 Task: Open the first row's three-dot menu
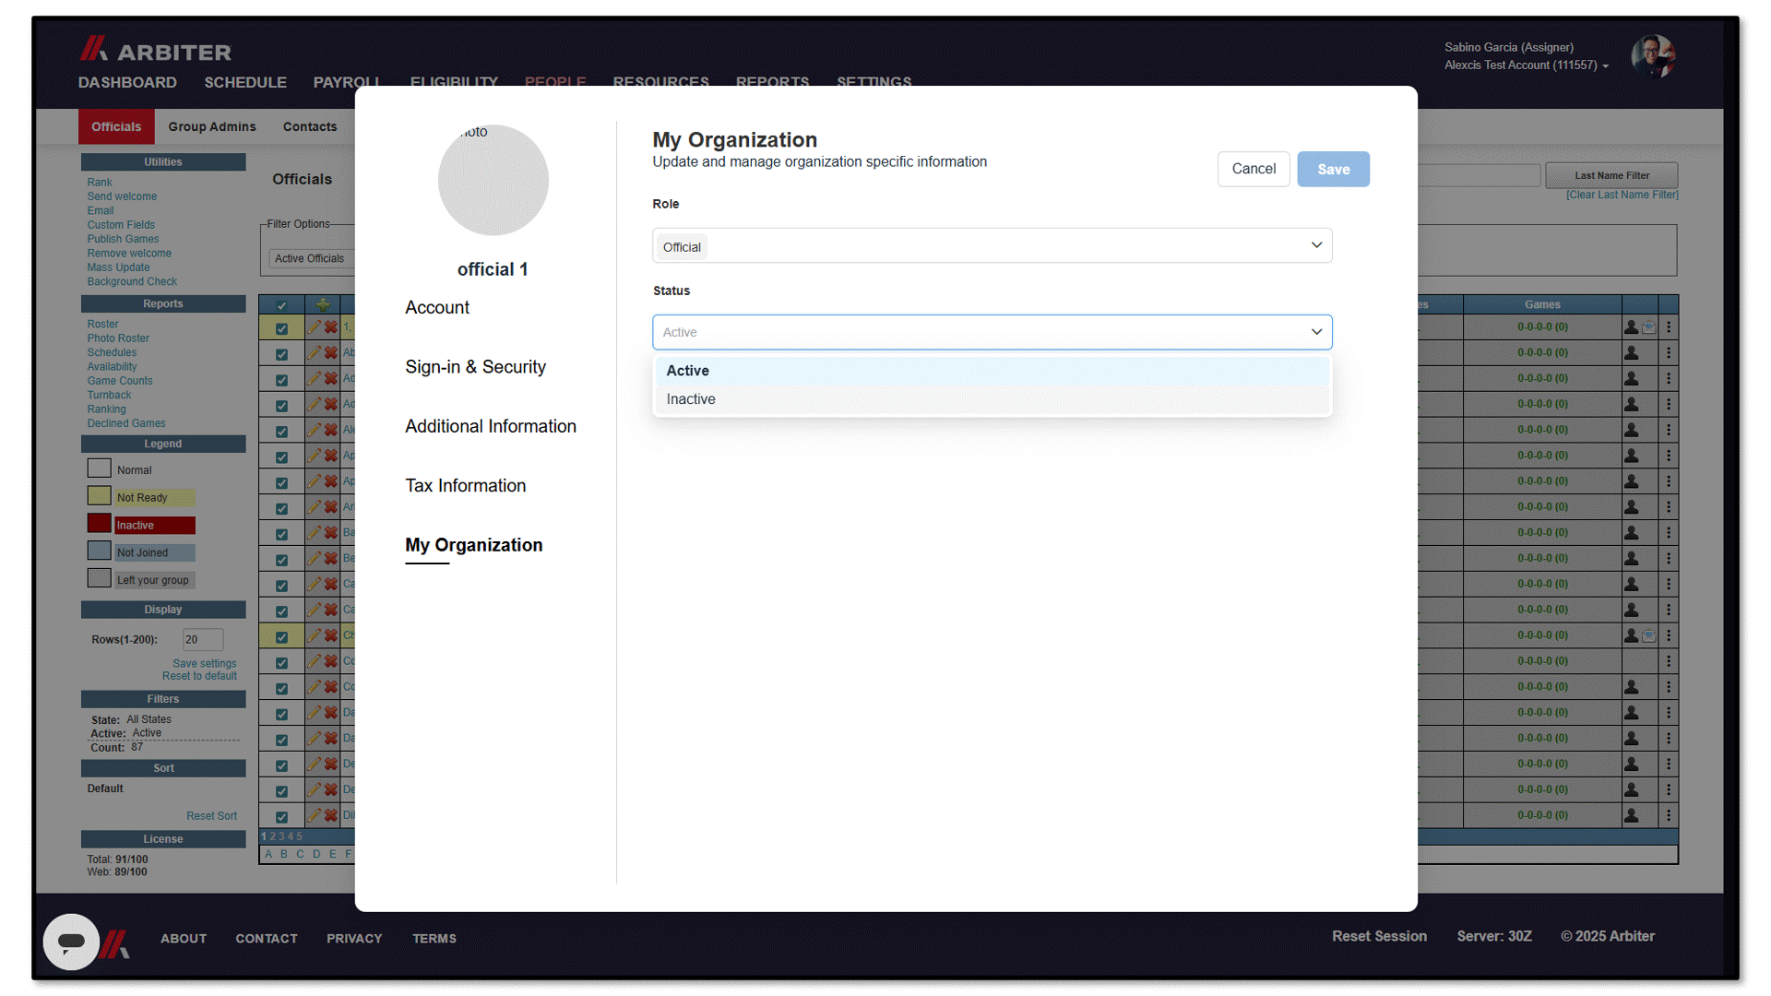1669,327
